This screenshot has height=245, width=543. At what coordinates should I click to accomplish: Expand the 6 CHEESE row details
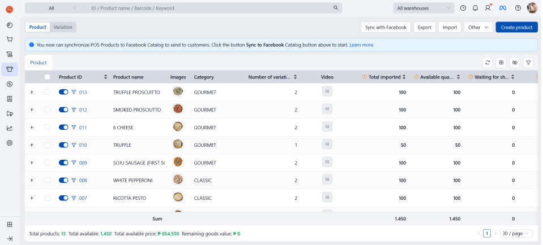coord(32,128)
